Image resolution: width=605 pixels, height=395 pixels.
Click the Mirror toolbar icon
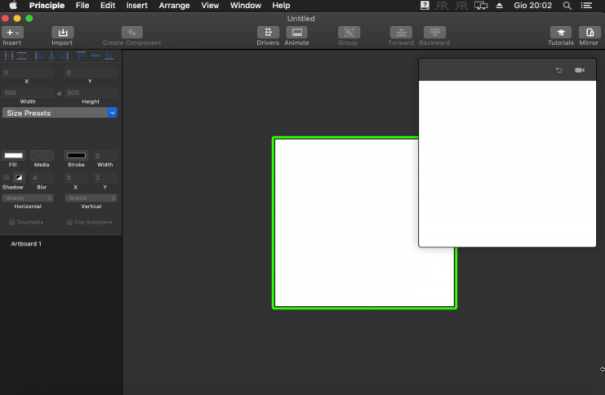click(x=589, y=33)
